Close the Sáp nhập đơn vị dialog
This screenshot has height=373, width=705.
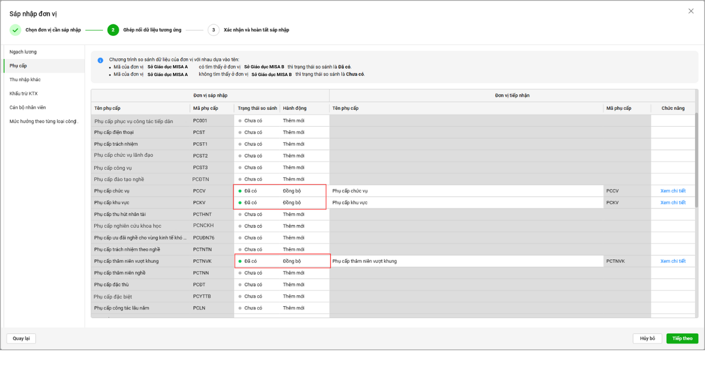(x=690, y=11)
